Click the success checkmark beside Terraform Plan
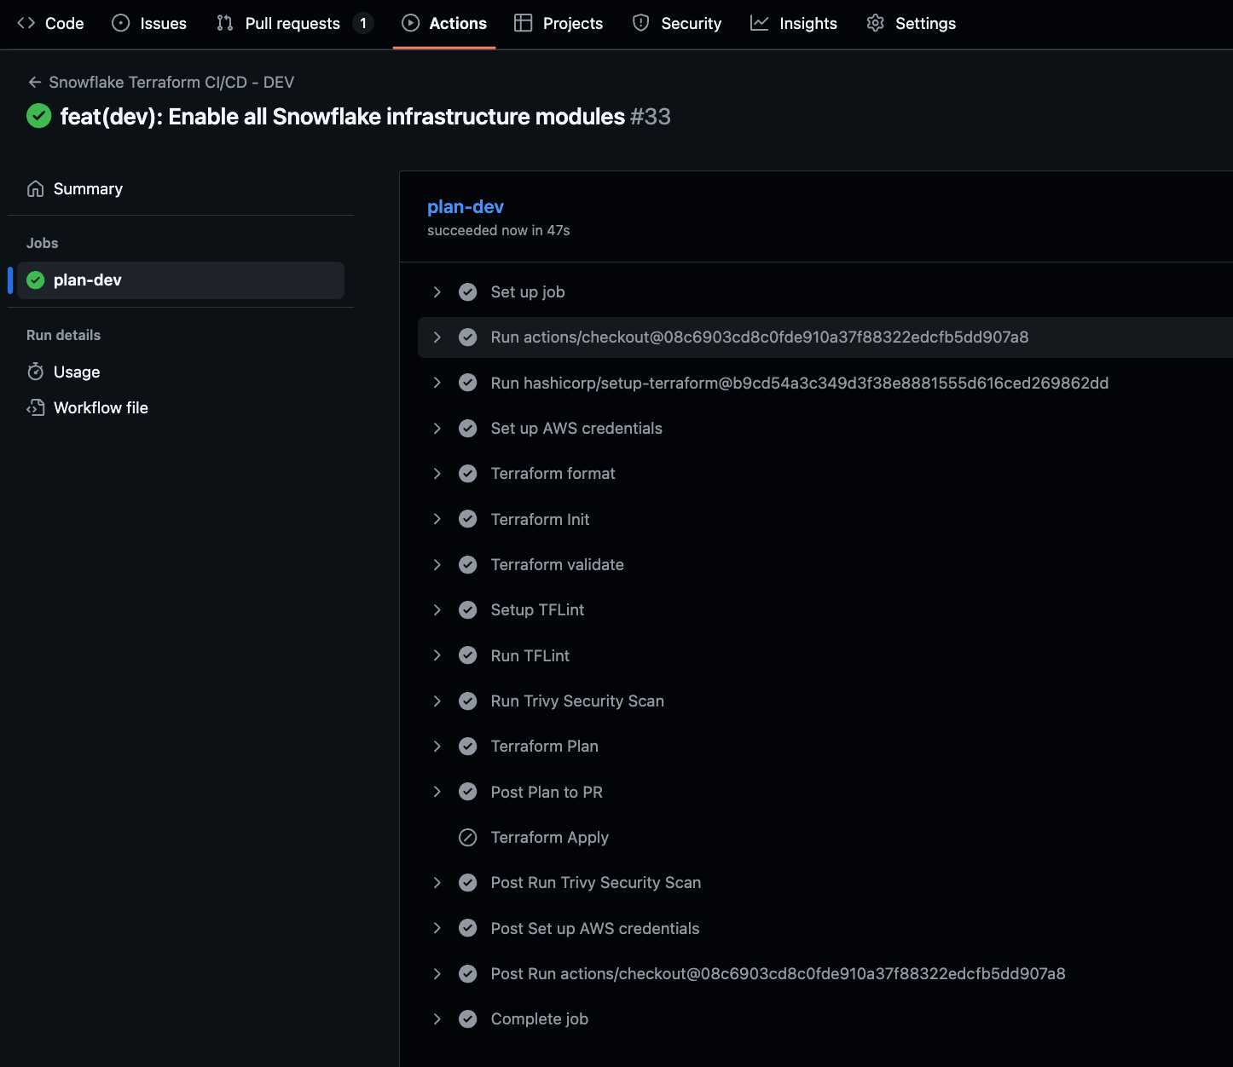1233x1067 pixels. click(467, 746)
